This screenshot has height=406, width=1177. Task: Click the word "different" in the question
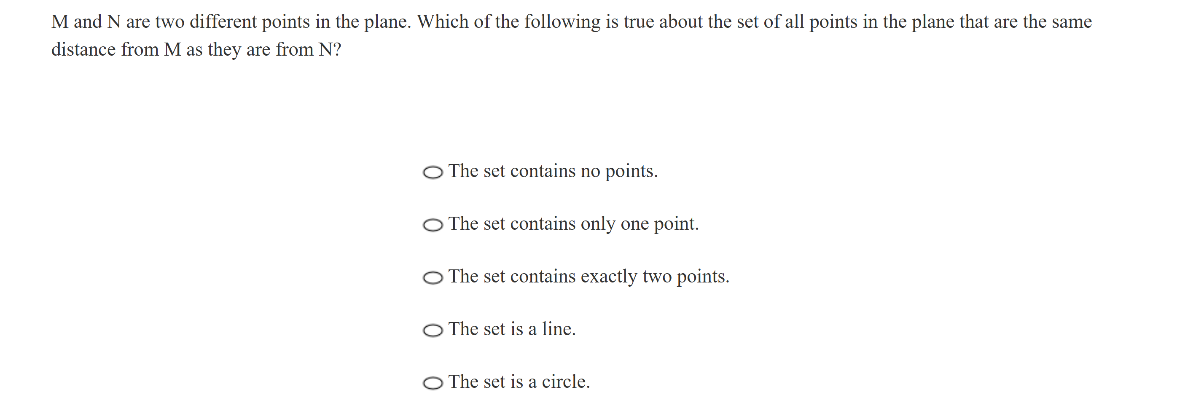pyautogui.click(x=223, y=22)
